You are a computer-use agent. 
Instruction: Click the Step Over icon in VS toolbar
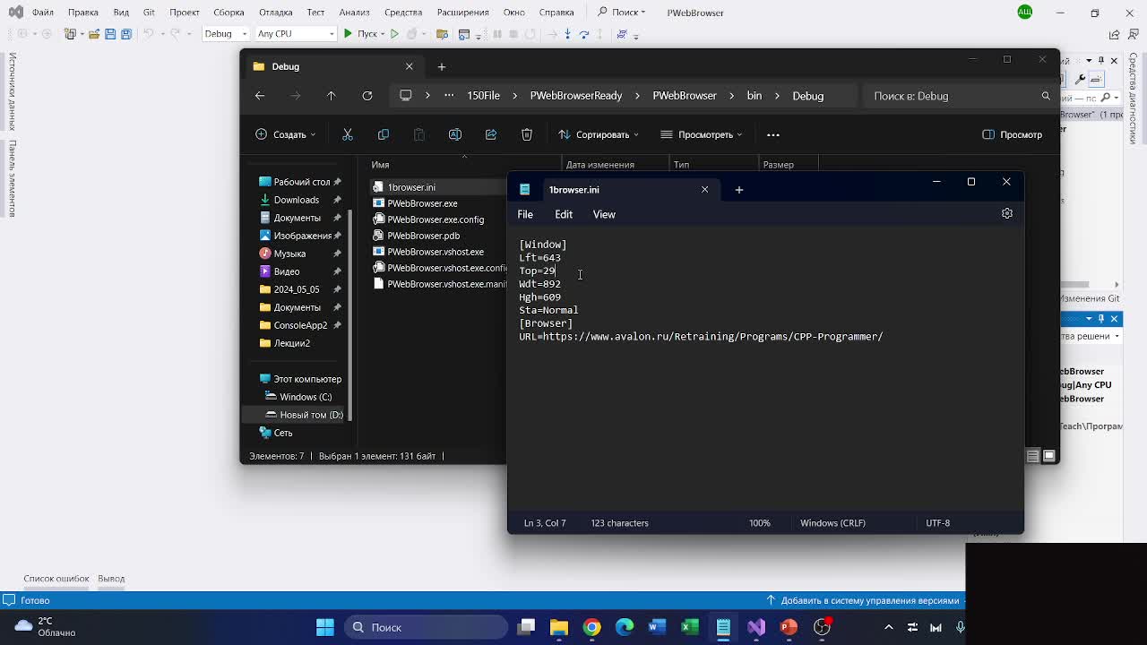click(x=584, y=34)
